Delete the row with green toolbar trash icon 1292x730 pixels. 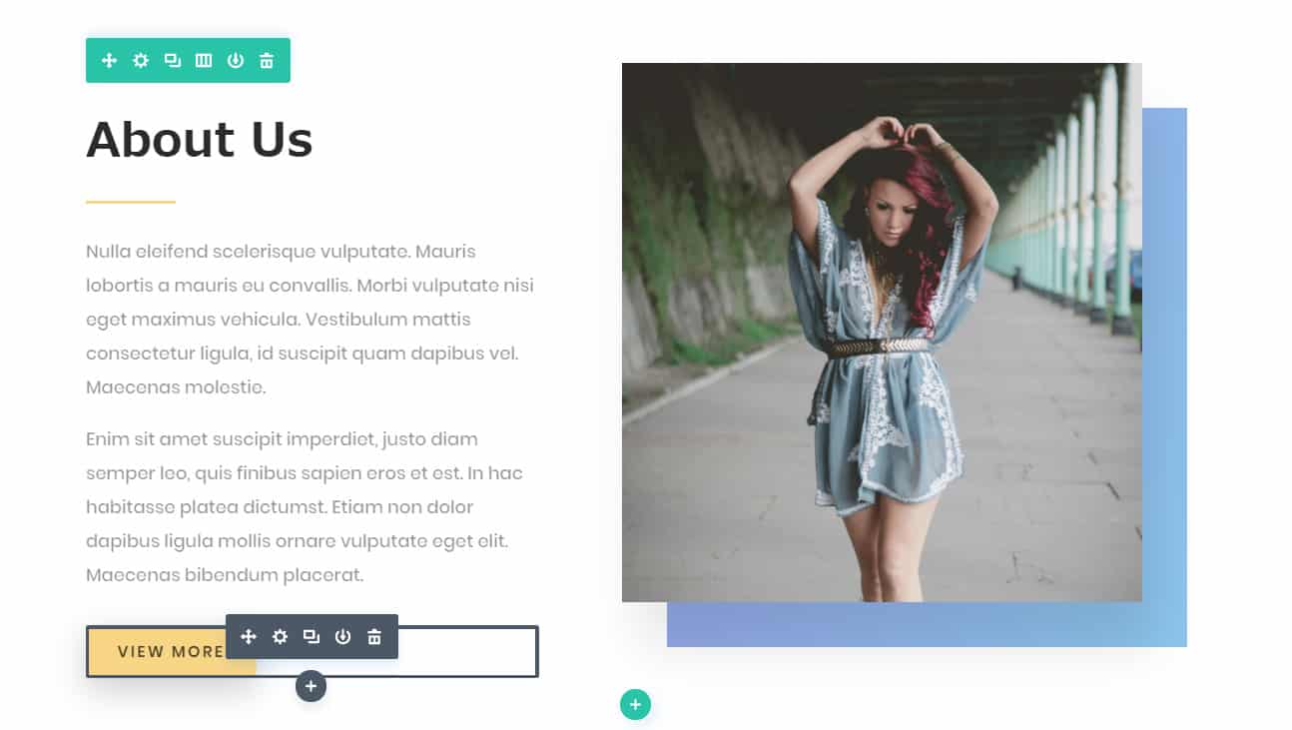[267, 61]
